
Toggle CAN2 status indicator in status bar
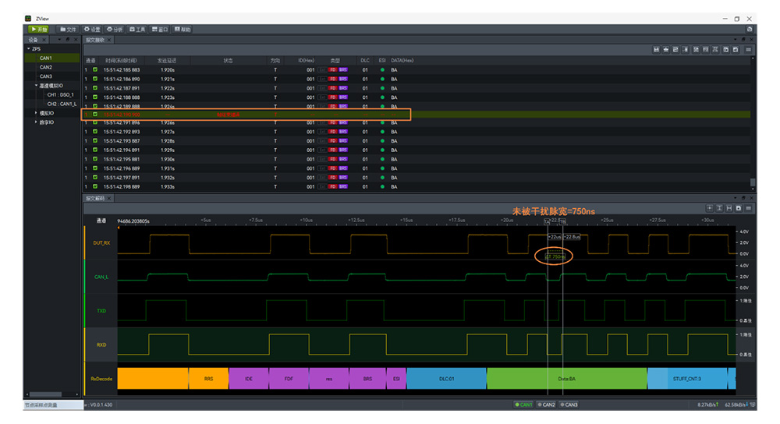coord(546,405)
